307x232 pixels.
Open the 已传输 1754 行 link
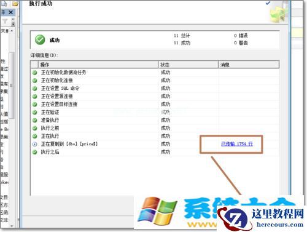[x=237, y=144]
